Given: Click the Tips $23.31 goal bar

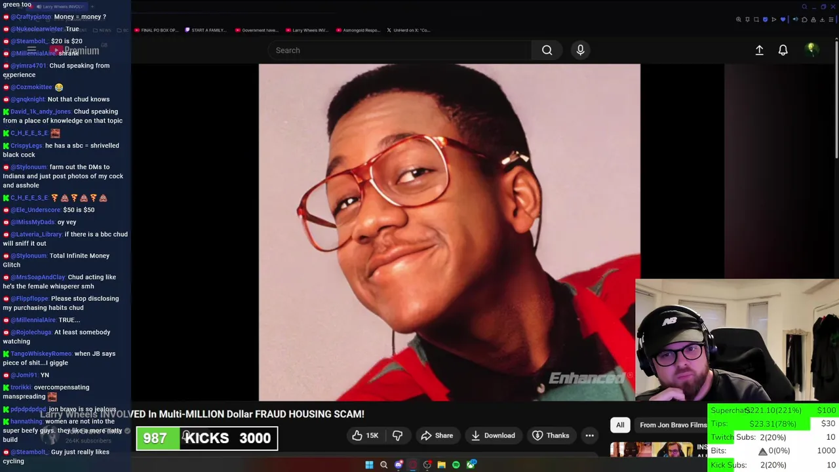Looking at the screenshot, I should (773, 423).
